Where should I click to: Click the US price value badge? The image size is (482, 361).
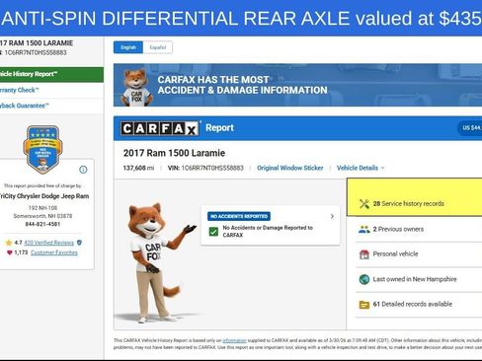(x=470, y=127)
